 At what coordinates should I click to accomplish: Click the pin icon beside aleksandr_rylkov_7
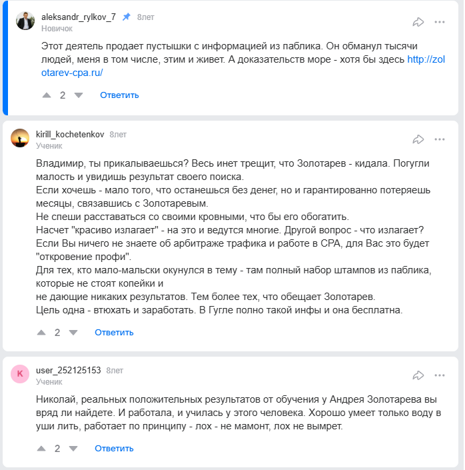coord(127,17)
